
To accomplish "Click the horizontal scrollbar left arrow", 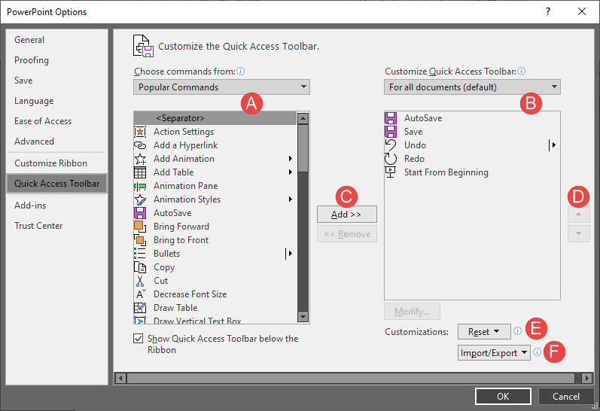I will (x=120, y=379).
